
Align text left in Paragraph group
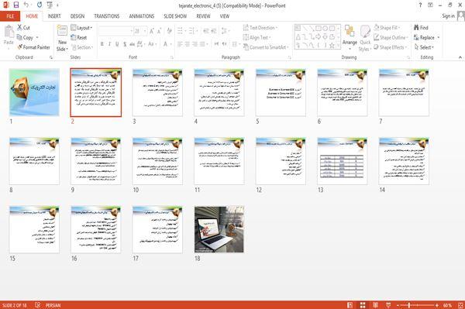(180, 44)
